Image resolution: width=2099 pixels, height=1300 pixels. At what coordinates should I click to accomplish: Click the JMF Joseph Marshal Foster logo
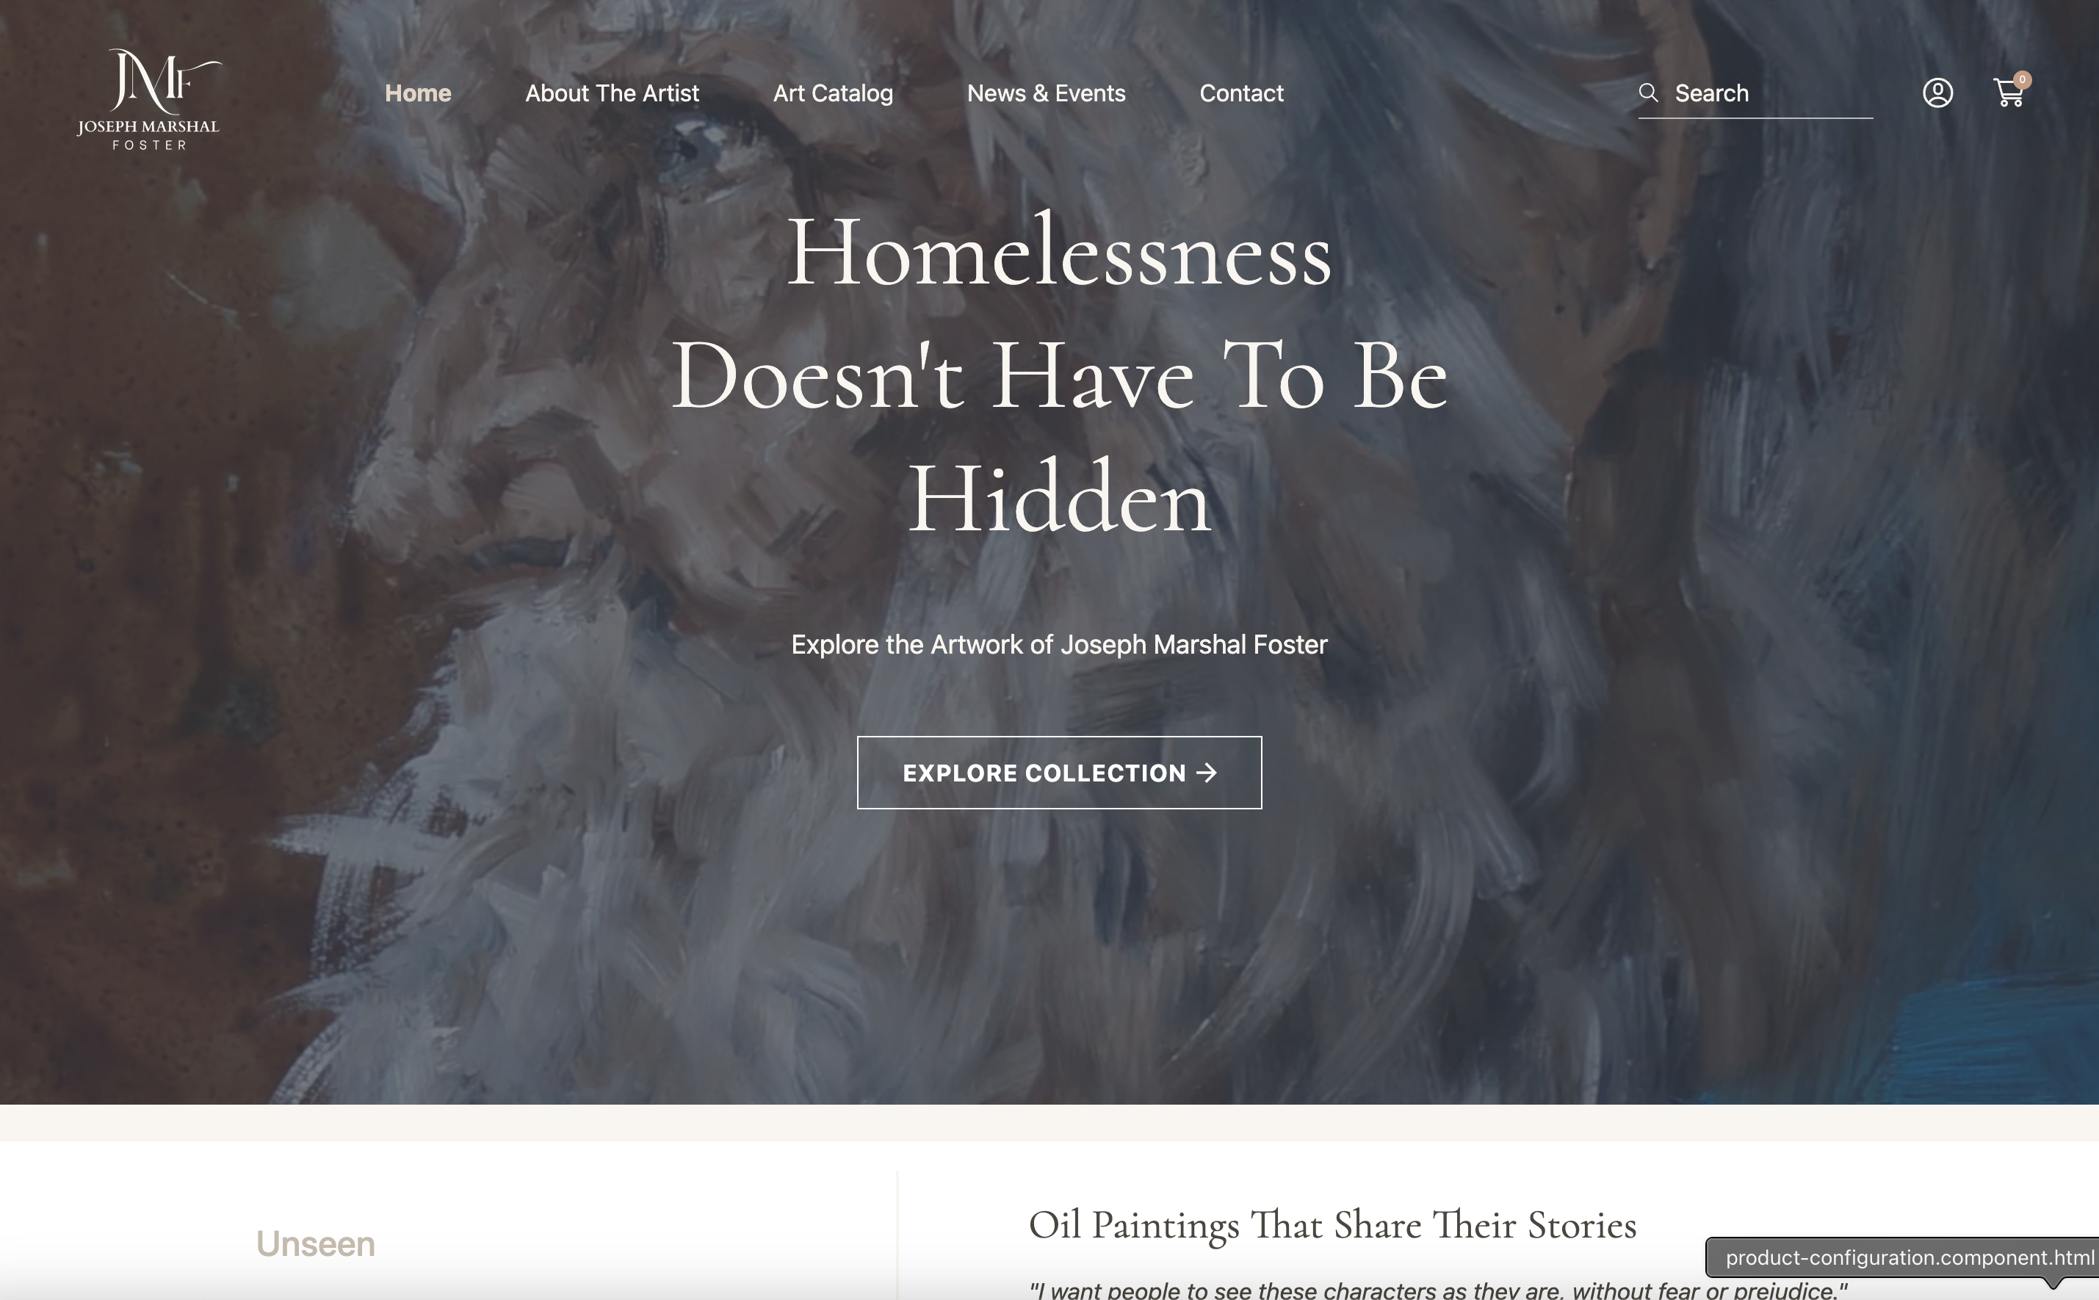click(148, 100)
